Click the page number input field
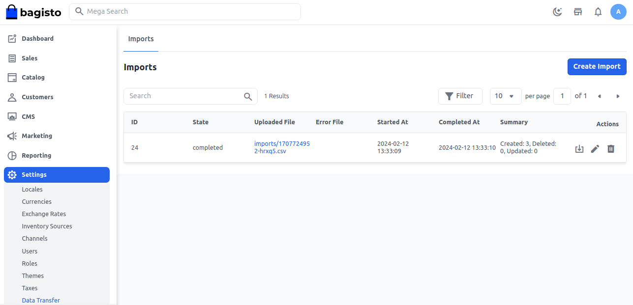Viewport: 633px width, 305px height. 562,96
